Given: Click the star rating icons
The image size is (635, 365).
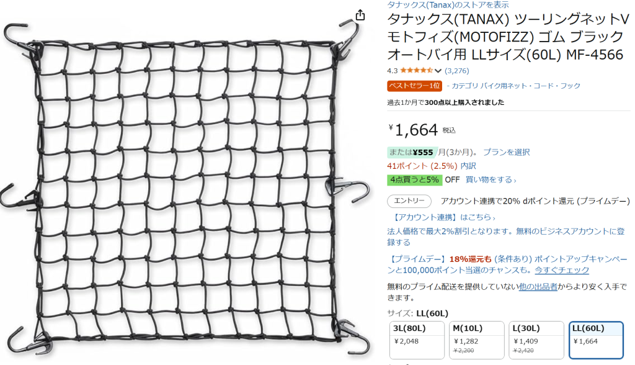Looking at the screenshot, I should click(417, 71).
